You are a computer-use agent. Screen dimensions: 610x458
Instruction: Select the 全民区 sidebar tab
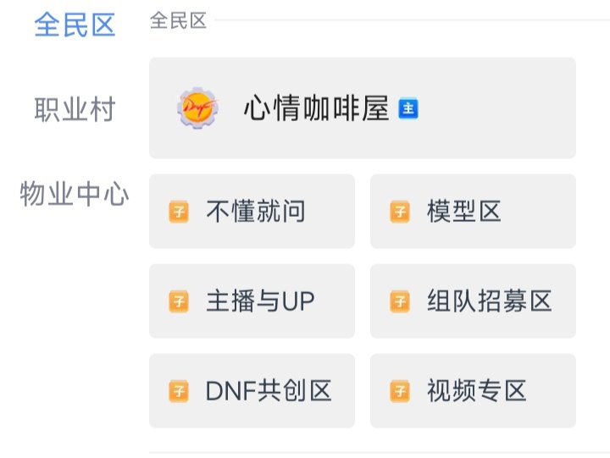click(75, 25)
